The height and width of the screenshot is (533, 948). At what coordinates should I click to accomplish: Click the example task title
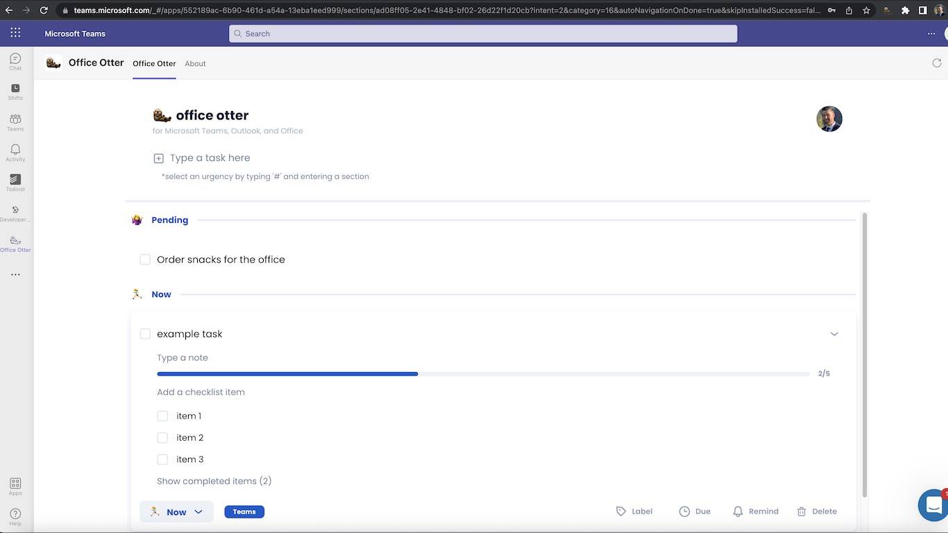(189, 334)
